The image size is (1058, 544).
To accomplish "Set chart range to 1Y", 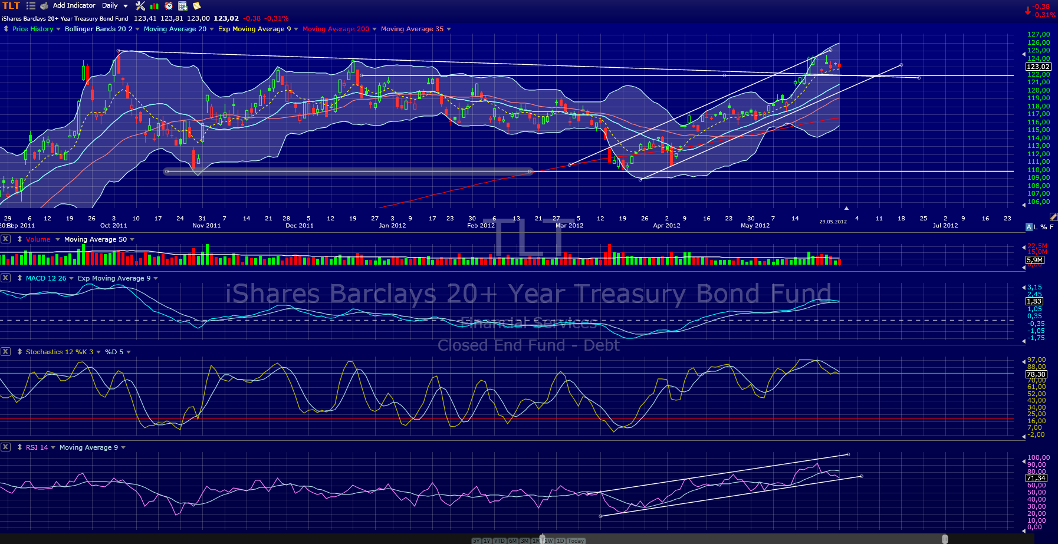I will (x=487, y=540).
